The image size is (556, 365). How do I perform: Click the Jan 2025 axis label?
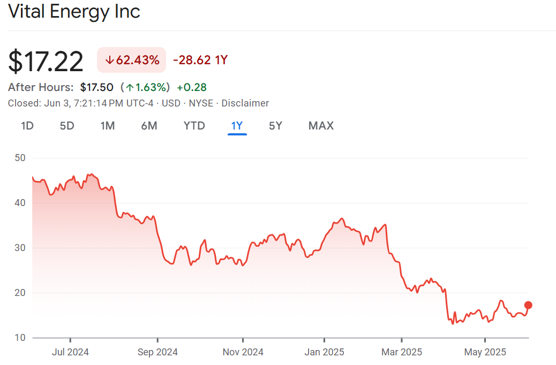tap(324, 352)
